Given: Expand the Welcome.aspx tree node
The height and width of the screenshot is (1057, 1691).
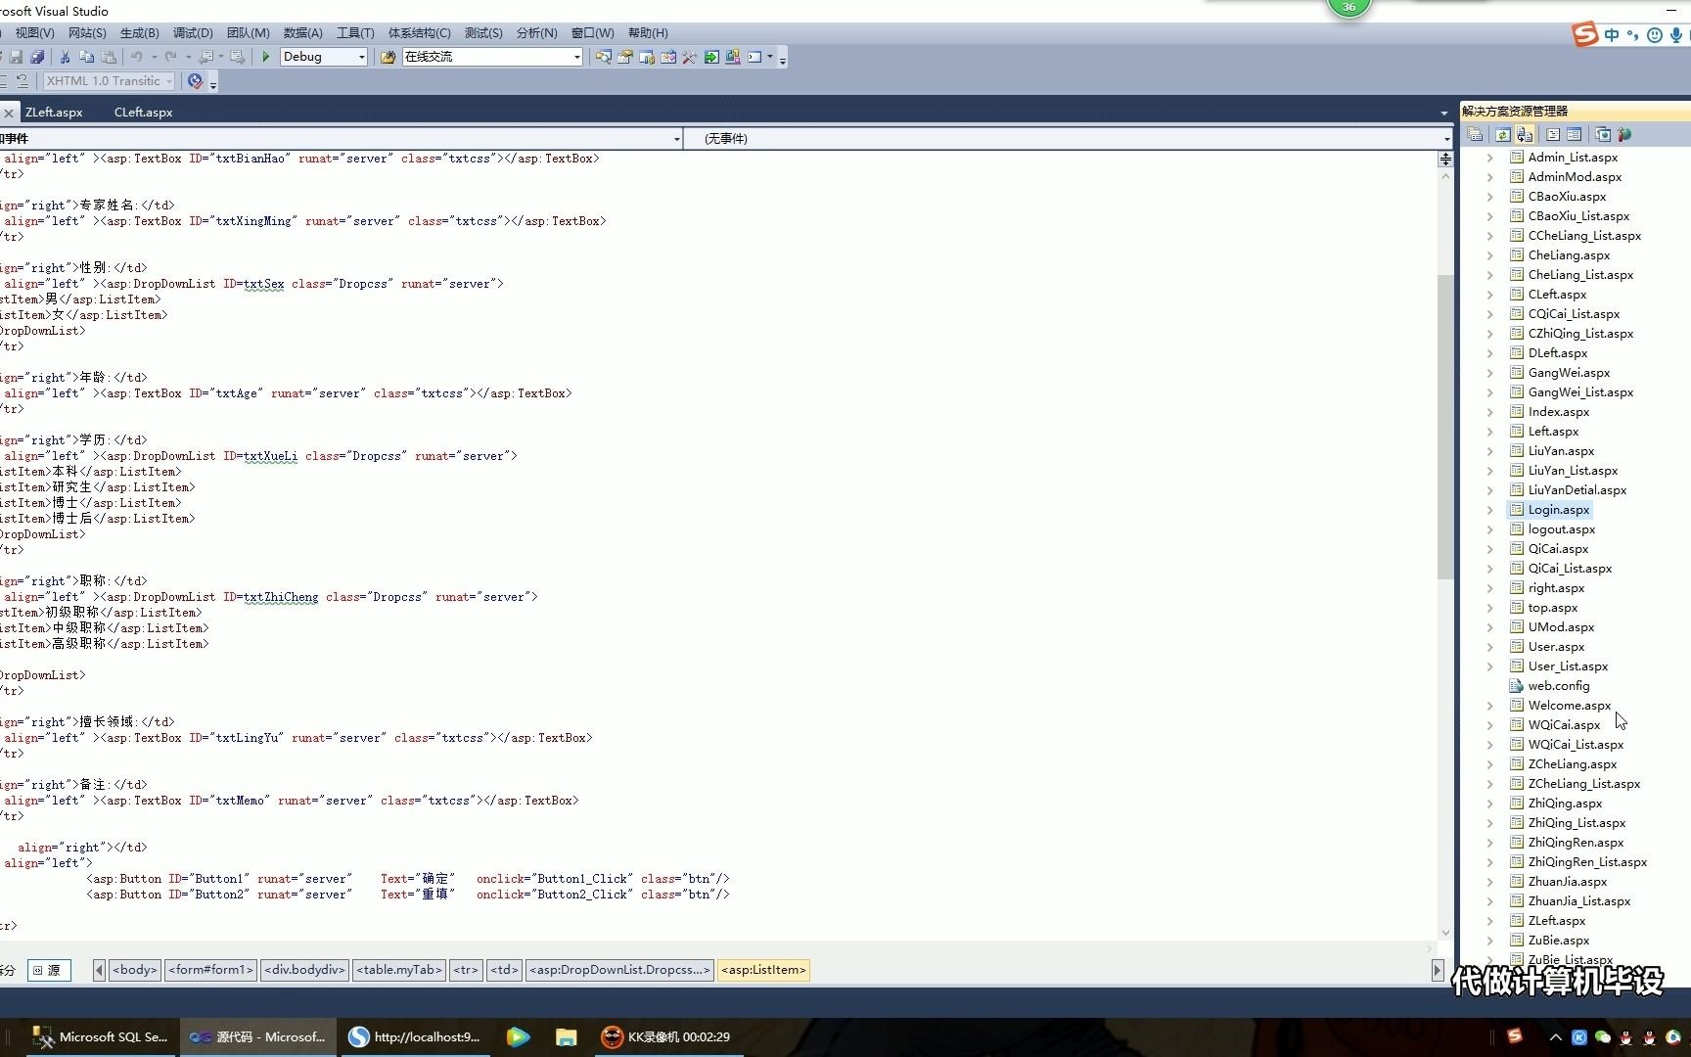Looking at the screenshot, I should click(x=1489, y=706).
